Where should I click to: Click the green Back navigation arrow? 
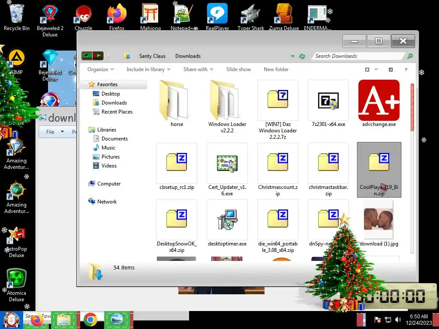[x=87, y=56]
